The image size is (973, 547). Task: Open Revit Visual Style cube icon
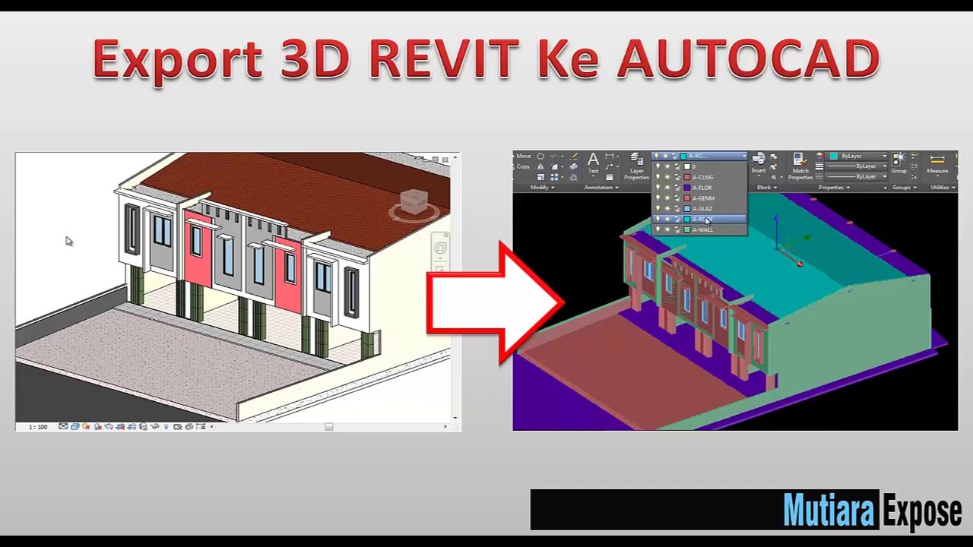[x=74, y=426]
